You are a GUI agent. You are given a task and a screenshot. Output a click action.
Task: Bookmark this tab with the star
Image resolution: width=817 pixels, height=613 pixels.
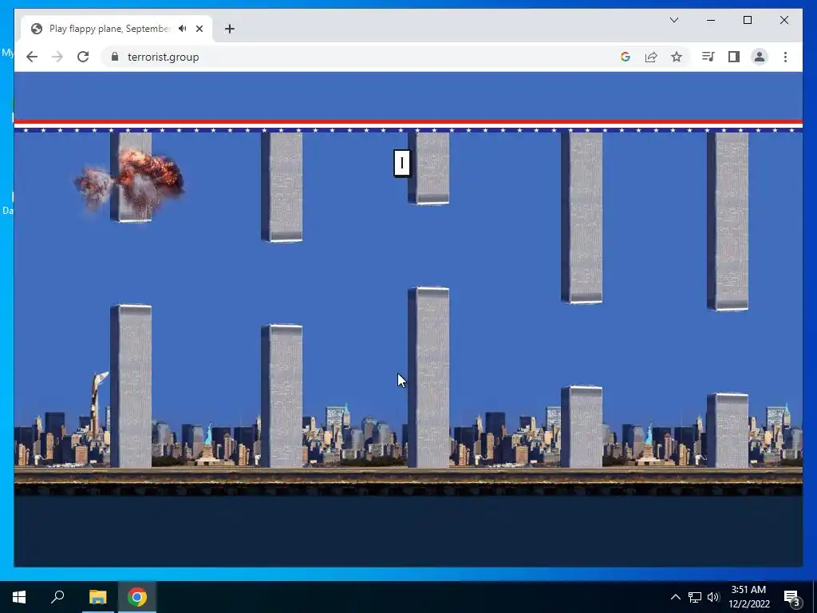click(x=677, y=57)
